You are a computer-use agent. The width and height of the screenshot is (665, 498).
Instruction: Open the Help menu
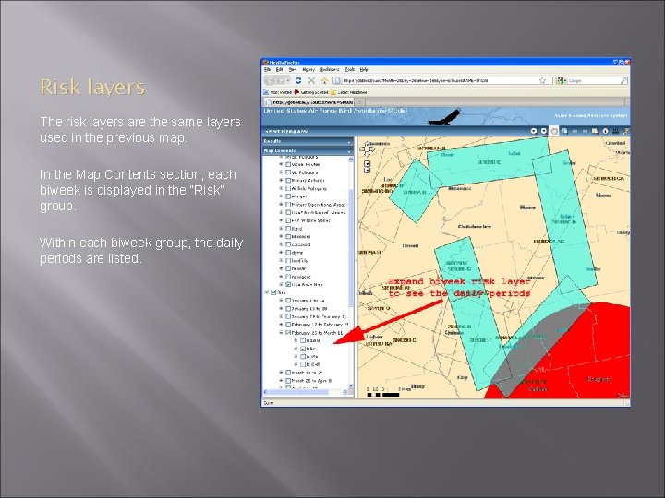tap(364, 69)
